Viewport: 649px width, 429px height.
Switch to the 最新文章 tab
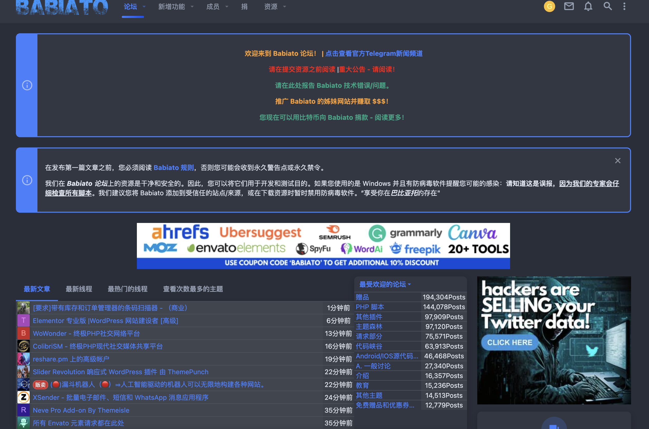(37, 289)
